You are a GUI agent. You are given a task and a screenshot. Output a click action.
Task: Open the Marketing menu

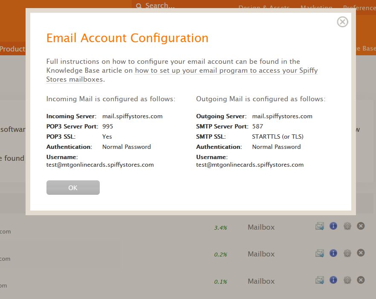click(x=316, y=8)
